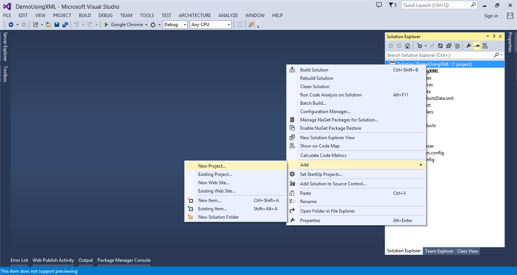Open the ARCHITECTURE menu
The height and width of the screenshot is (275, 517).
195,16
